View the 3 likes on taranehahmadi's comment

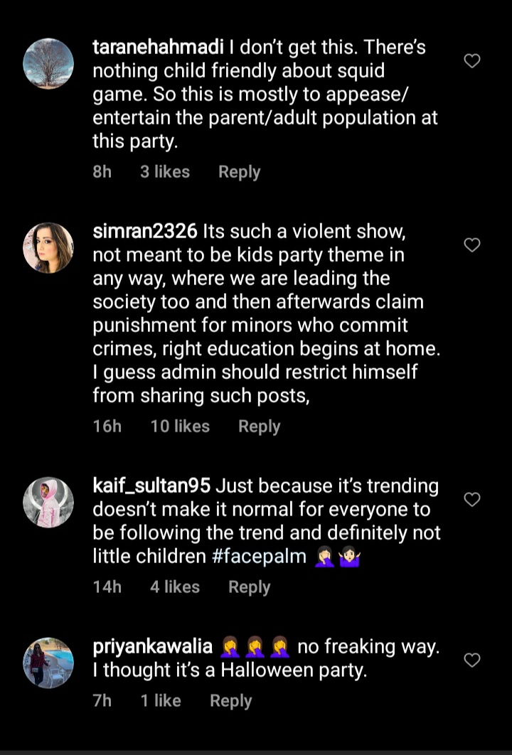(165, 171)
